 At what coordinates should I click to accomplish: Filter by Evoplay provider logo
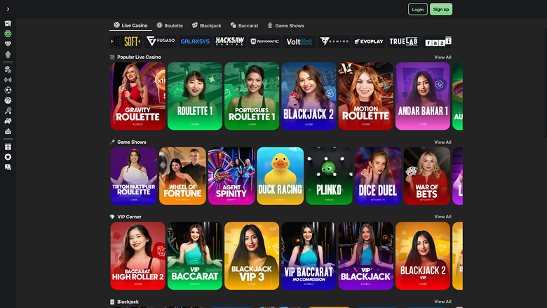point(369,41)
